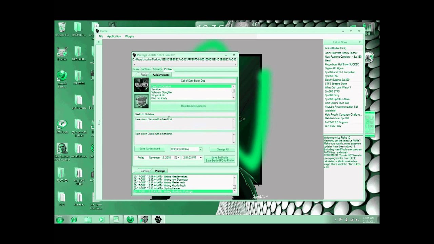Select the Vehicular Slaughter achievement
The height and width of the screenshot is (244, 434).
pyautogui.click(x=162, y=92)
